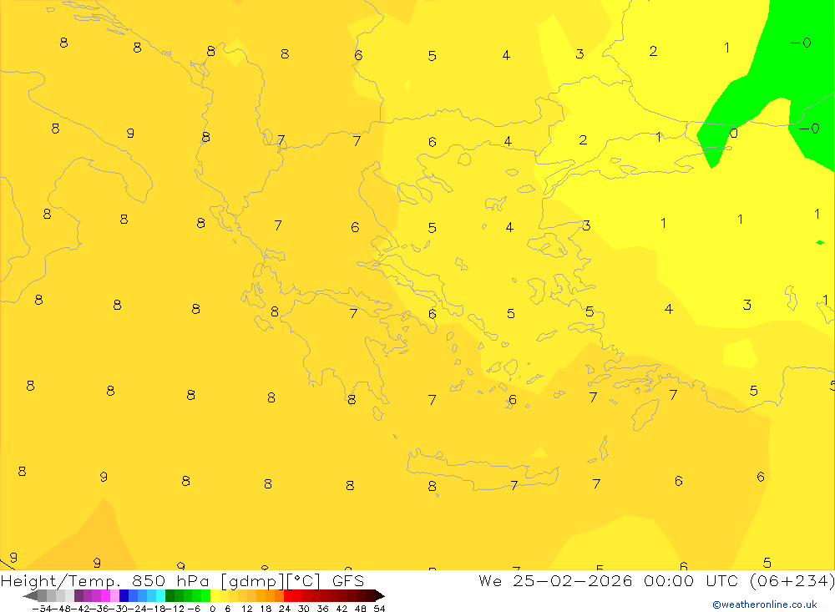Select the 54 label on the color scale
The height and width of the screenshot is (612, 835).
pyautogui.click(x=379, y=609)
